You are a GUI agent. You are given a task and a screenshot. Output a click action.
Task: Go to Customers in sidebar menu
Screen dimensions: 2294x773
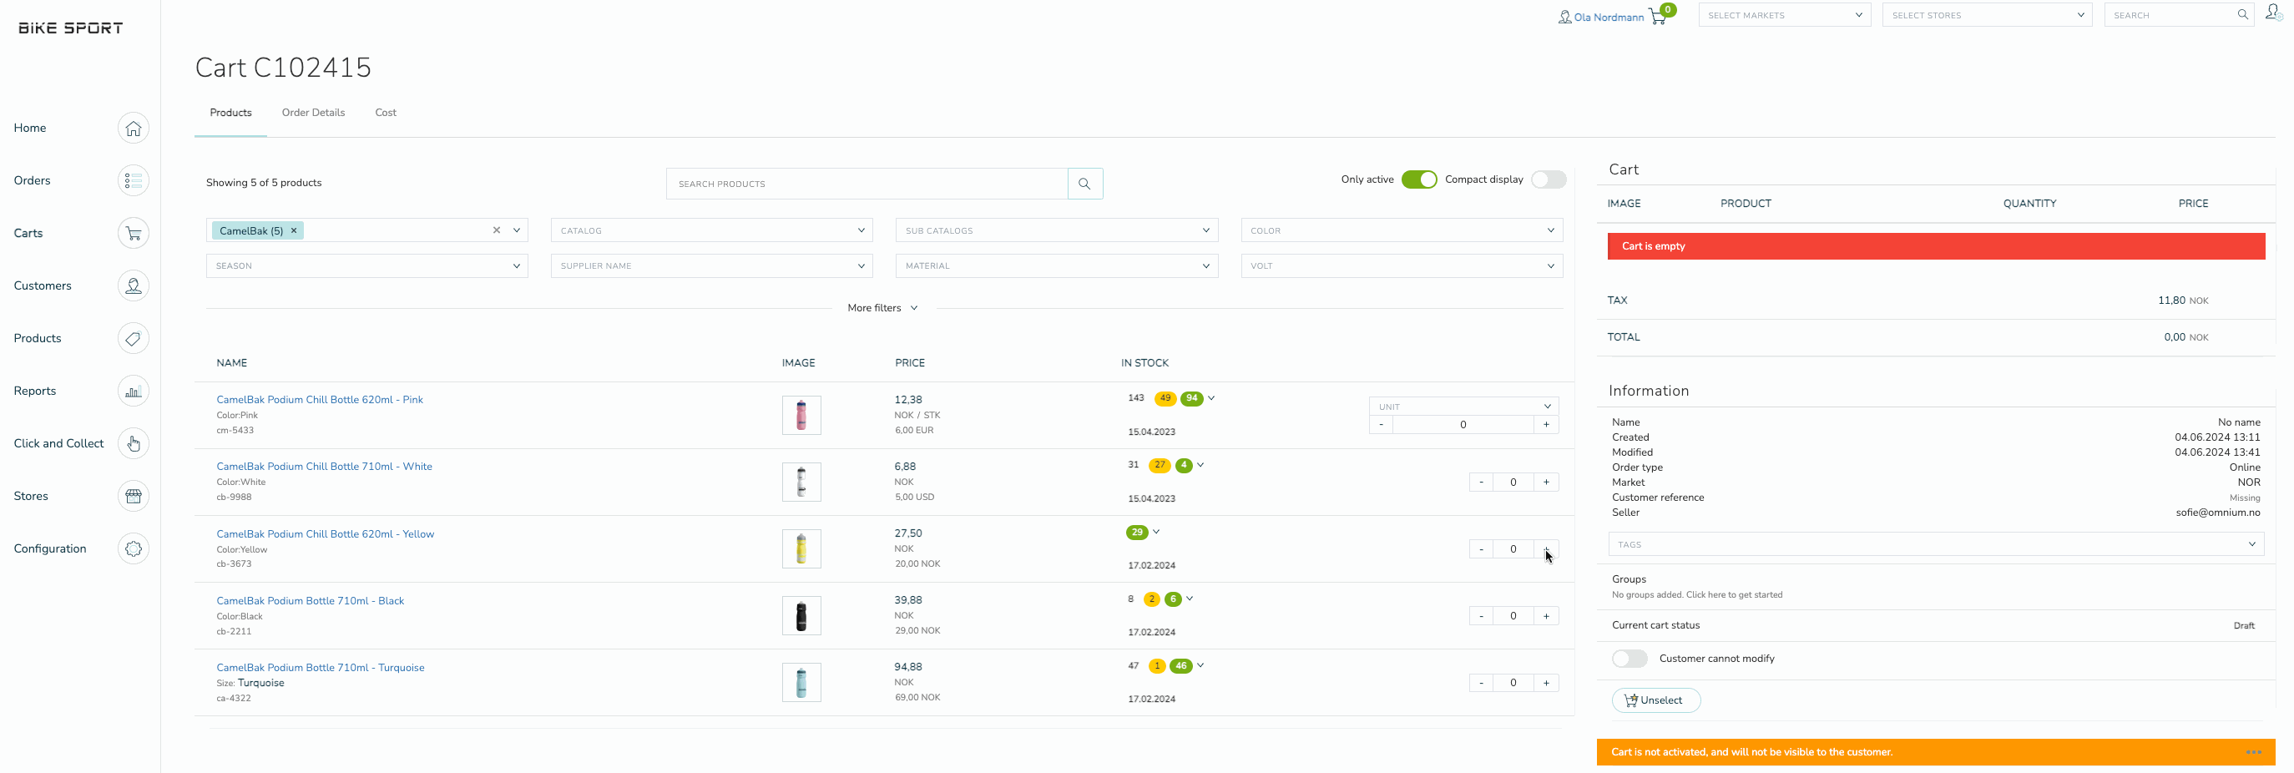[x=43, y=285]
